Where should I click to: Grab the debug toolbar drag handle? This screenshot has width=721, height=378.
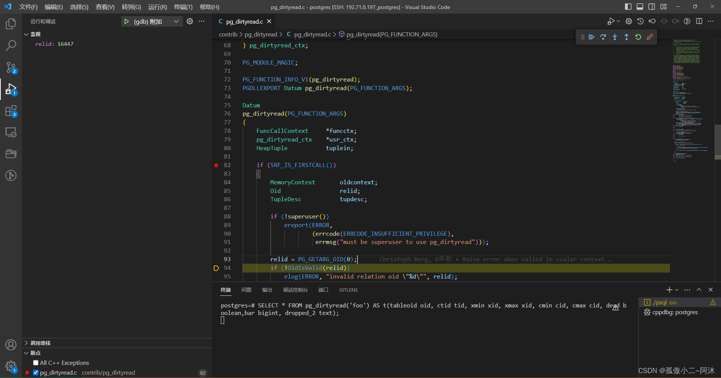pyautogui.click(x=582, y=37)
